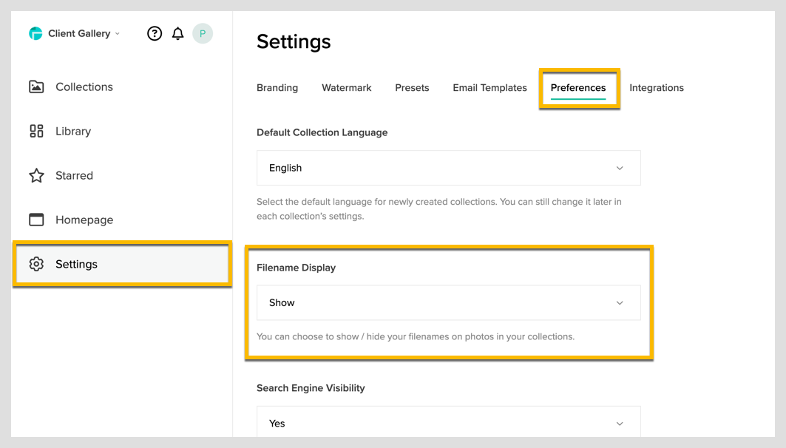Click the Library grid icon
Screen dimensions: 786x448
pos(36,131)
